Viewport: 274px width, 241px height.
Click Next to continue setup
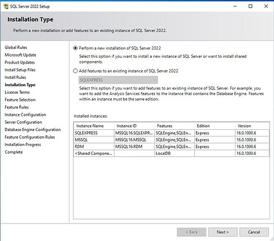(x=223, y=232)
